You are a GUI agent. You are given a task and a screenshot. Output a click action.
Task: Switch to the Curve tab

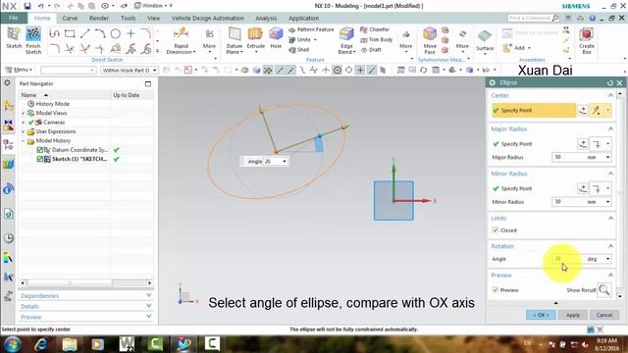pyautogui.click(x=70, y=18)
